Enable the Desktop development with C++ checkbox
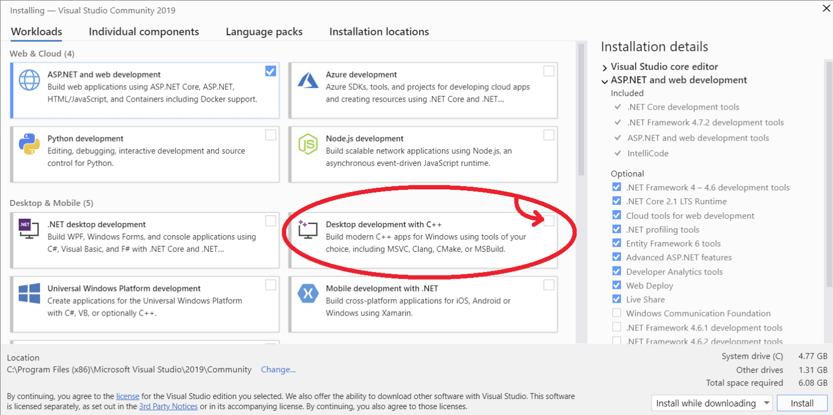This screenshot has height=415, width=833. (549, 221)
